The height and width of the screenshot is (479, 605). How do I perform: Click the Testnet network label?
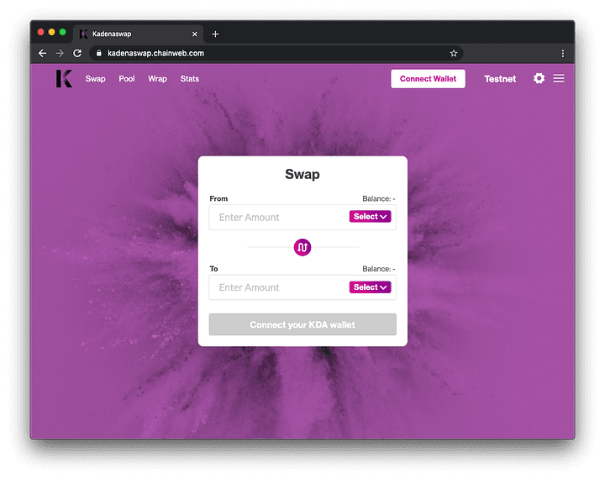(500, 79)
